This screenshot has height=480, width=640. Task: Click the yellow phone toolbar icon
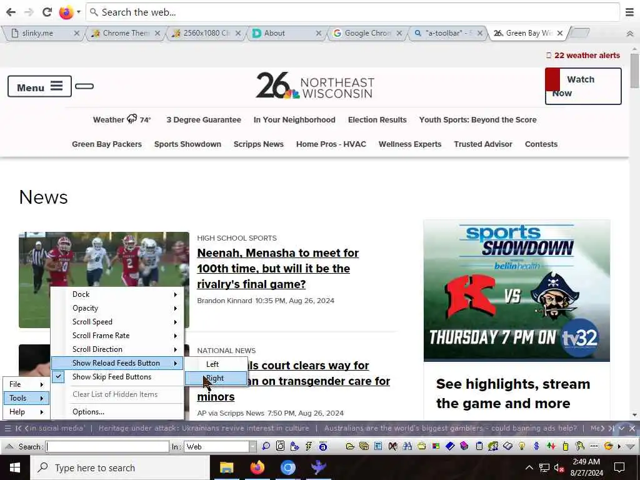pos(565,446)
